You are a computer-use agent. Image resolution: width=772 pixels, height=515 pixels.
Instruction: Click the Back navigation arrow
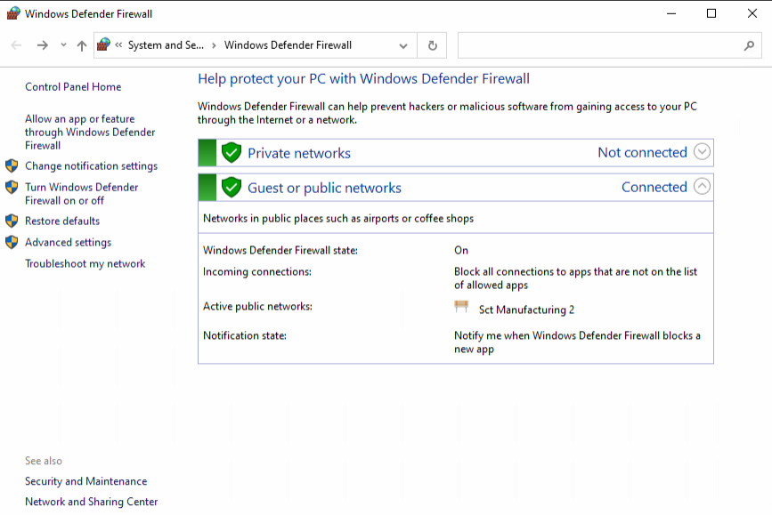16,45
